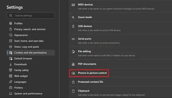Viewport: 172px width, 98px height.
Task: Open Picture in picture control
Action: tap(92, 73)
